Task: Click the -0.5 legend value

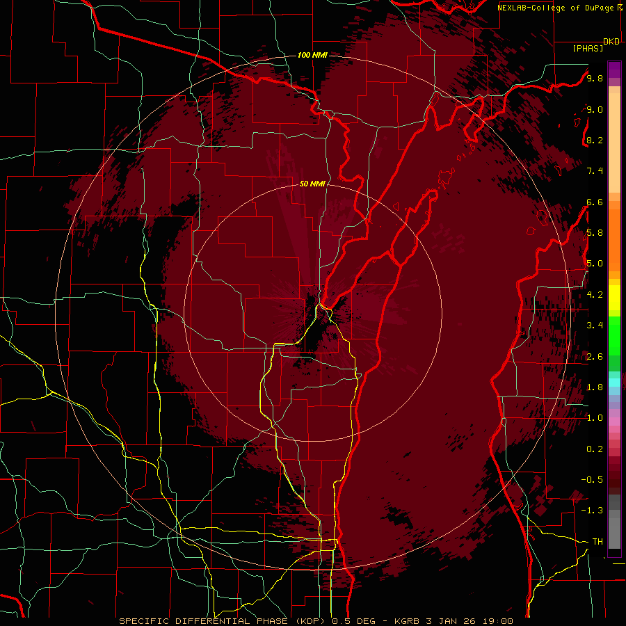Action: (592, 480)
